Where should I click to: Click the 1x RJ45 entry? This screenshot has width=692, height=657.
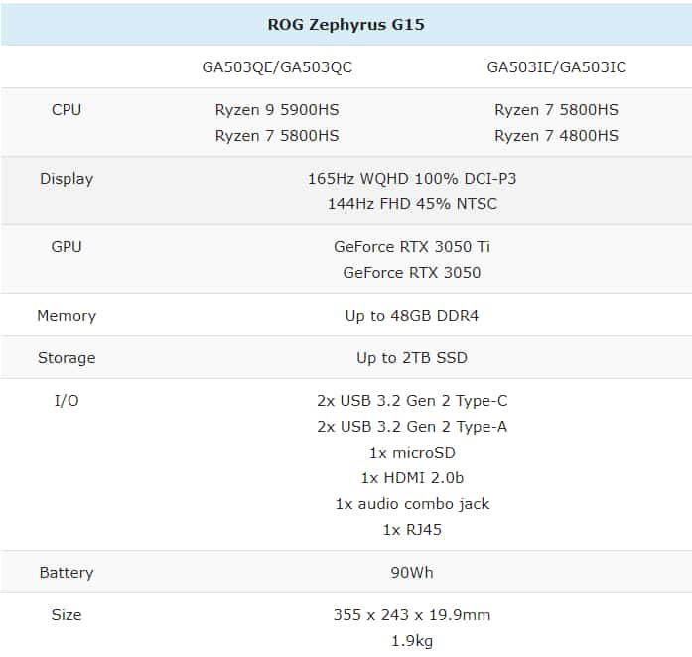pos(412,530)
